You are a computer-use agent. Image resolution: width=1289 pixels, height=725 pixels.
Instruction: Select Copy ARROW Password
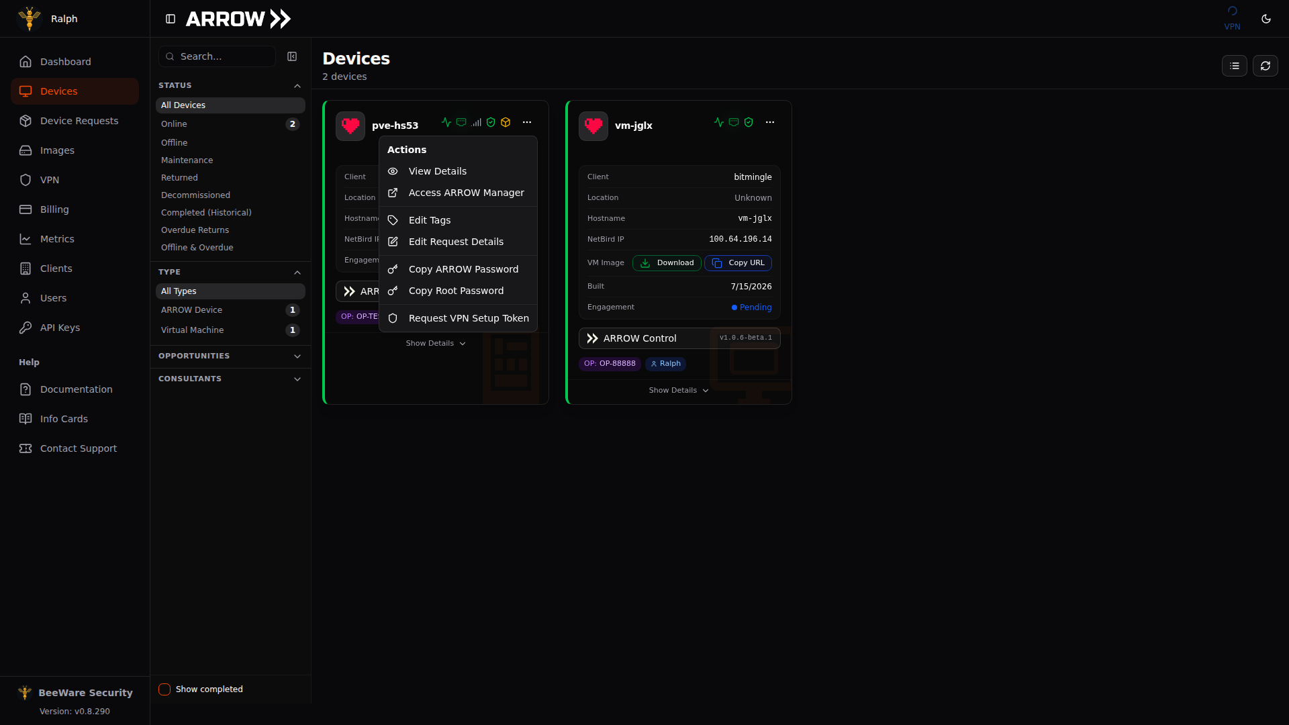coord(458,269)
